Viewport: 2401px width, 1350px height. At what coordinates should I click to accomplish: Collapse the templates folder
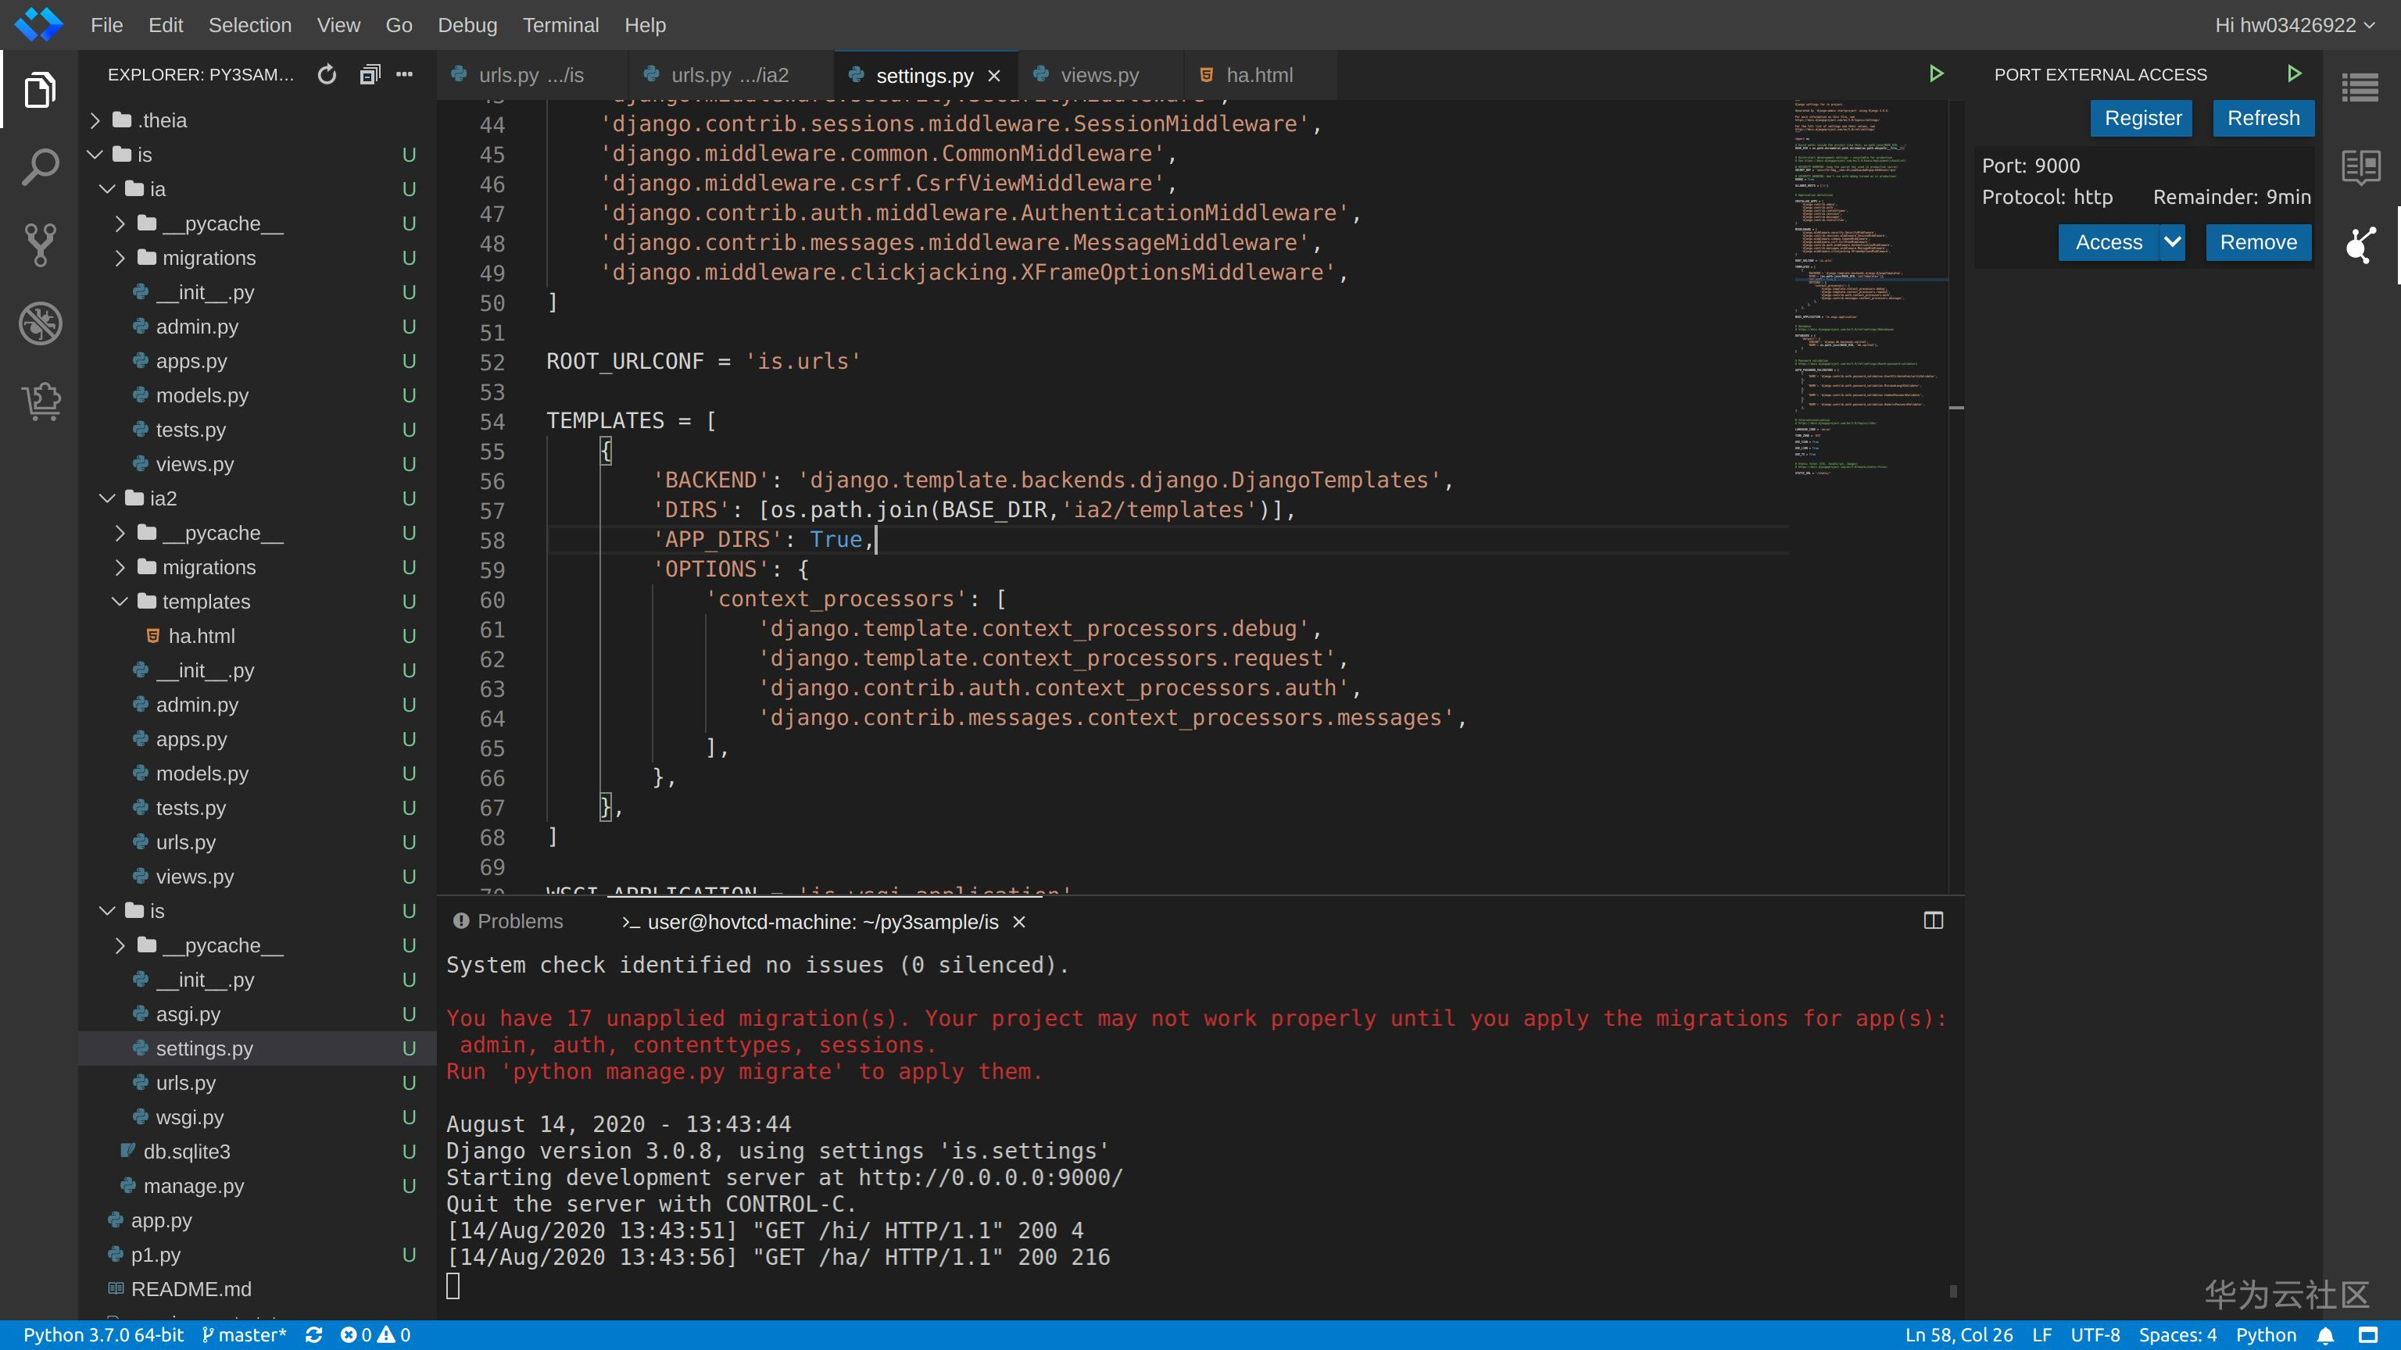(120, 602)
